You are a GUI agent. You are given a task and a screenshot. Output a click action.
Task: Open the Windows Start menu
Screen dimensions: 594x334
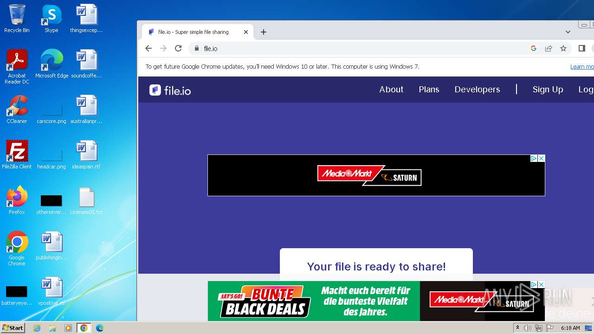pos(13,328)
